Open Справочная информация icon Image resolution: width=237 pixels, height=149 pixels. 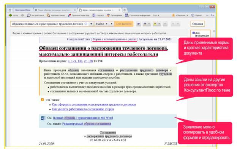126,15
